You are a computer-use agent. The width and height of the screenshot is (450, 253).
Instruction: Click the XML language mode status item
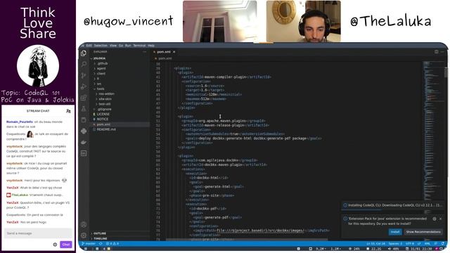(x=427, y=244)
